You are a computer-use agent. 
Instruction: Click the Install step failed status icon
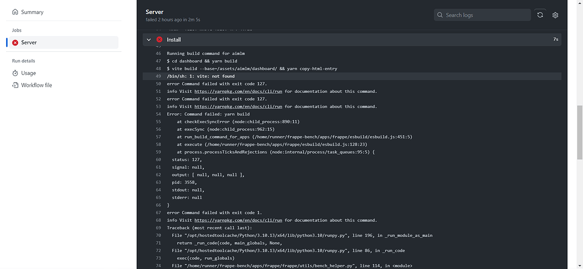[159, 39]
